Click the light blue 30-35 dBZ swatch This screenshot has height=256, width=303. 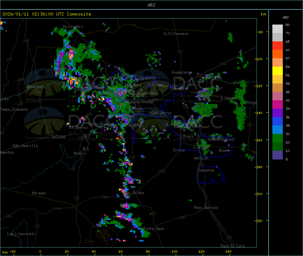pos(277,130)
